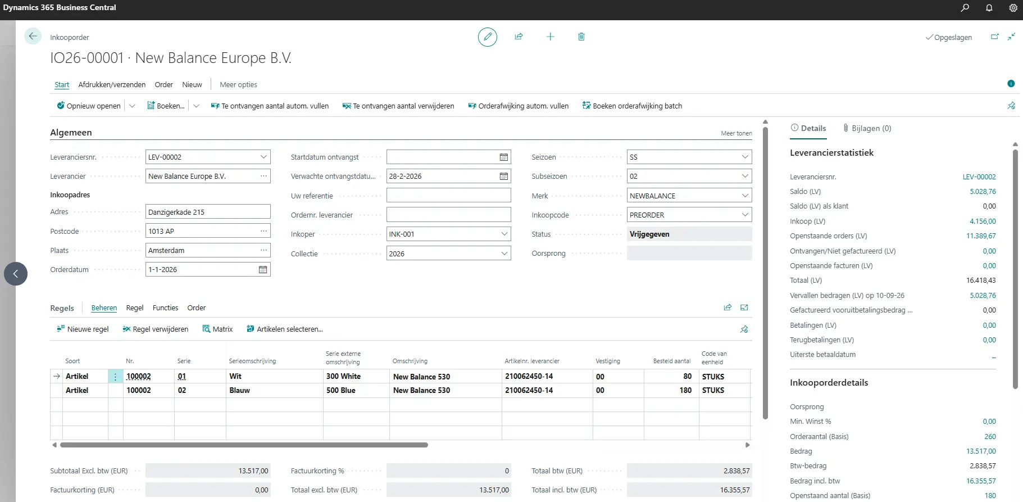Open the notifications bell
This screenshot has height=502, width=1023.
989,8
